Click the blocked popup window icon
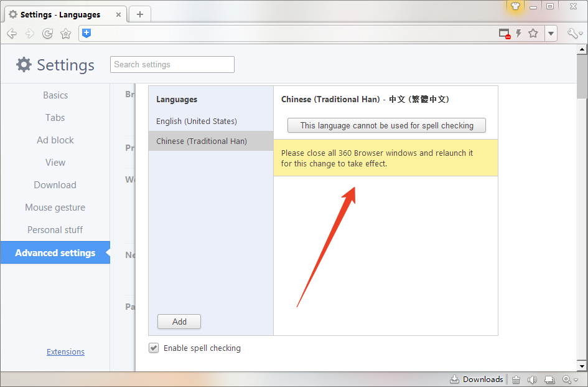Screen dimensions: 588x387 click(505, 34)
